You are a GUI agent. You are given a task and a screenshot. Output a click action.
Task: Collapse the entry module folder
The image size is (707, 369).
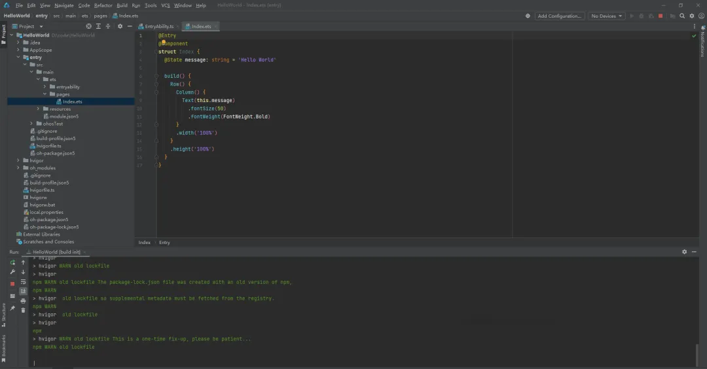click(x=18, y=57)
